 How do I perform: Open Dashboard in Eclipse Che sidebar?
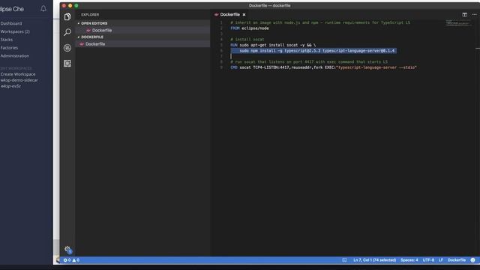[11, 23]
